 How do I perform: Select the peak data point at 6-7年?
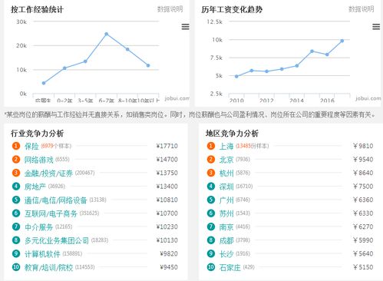(107, 34)
